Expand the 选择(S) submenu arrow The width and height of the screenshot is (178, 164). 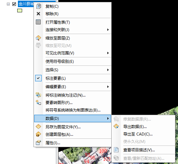pos(108,70)
